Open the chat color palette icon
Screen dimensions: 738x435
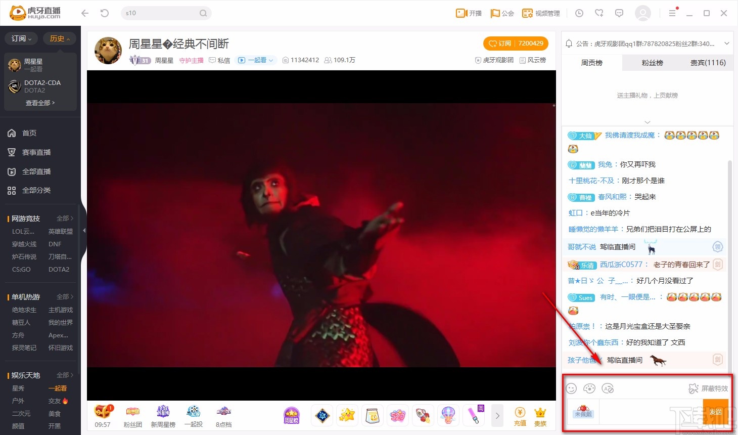pos(589,388)
